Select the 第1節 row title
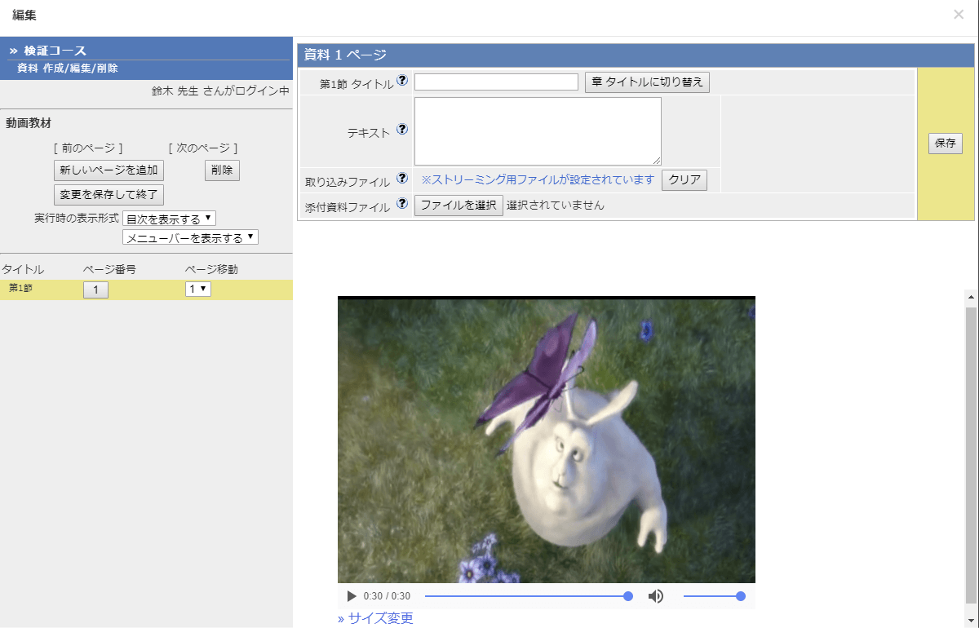Viewport: 979px width, 628px height. coord(21,288)
